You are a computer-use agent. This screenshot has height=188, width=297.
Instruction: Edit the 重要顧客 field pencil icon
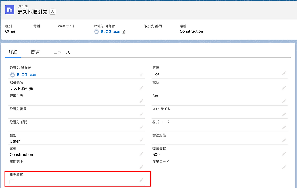(141, 180)
